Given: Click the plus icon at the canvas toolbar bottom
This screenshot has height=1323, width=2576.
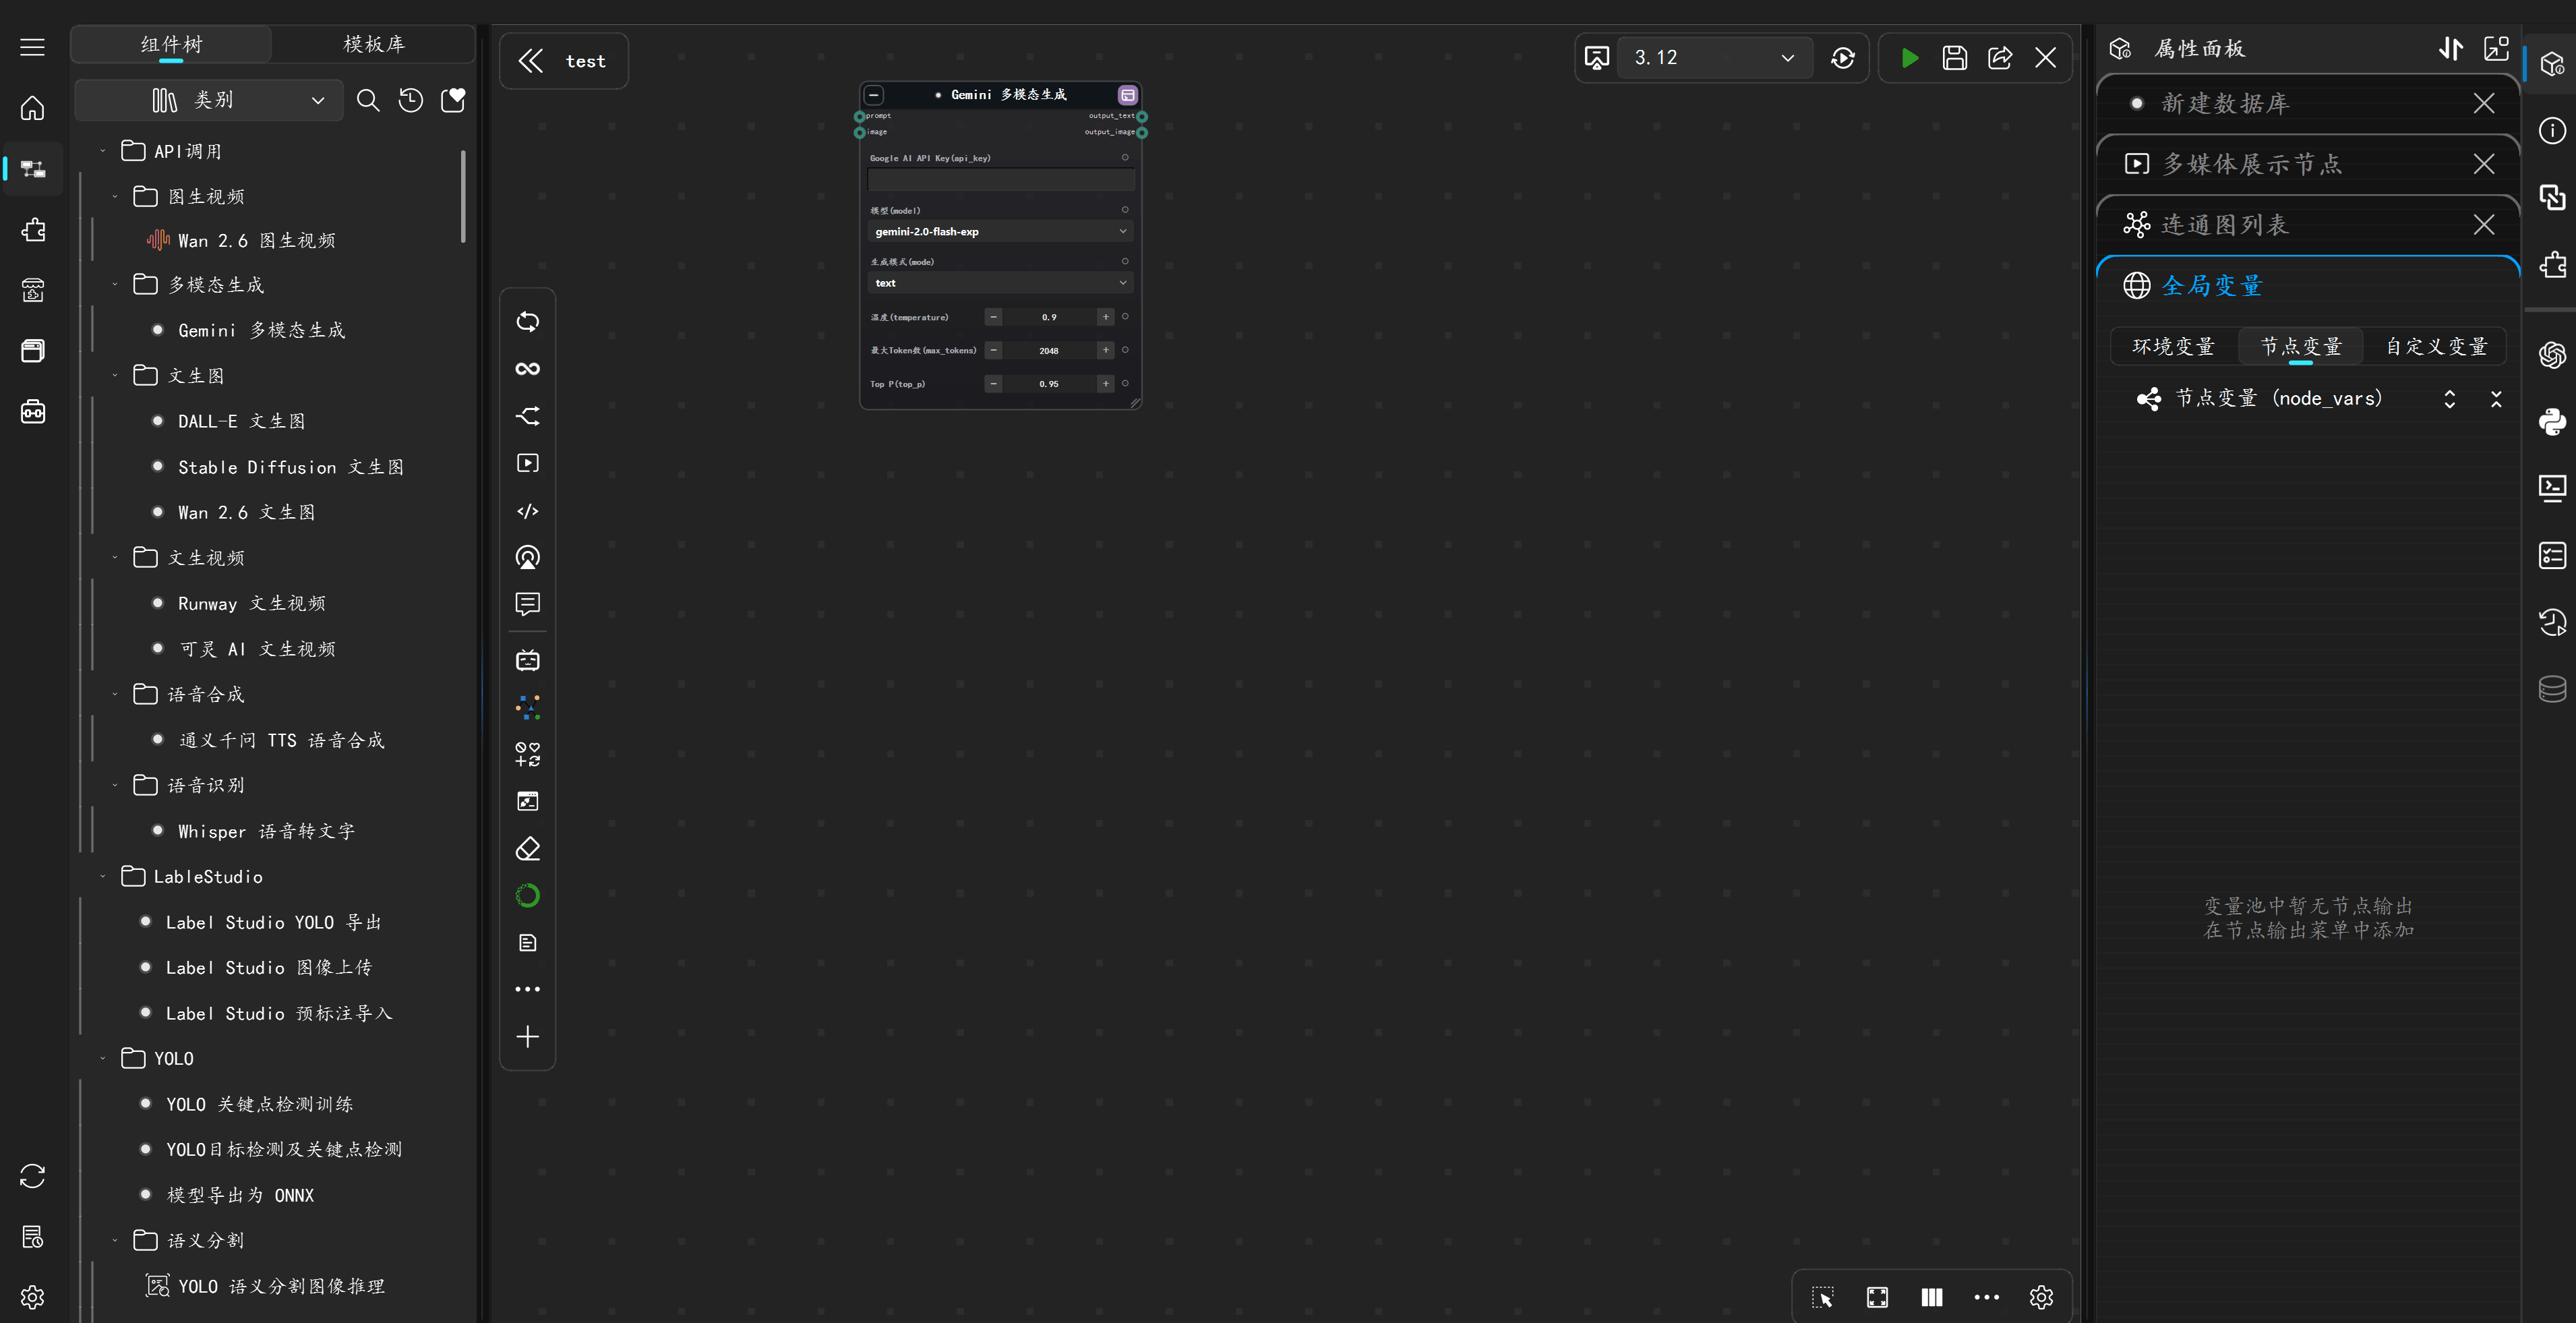Looking at the screenshot, I should coord(527,1037).
